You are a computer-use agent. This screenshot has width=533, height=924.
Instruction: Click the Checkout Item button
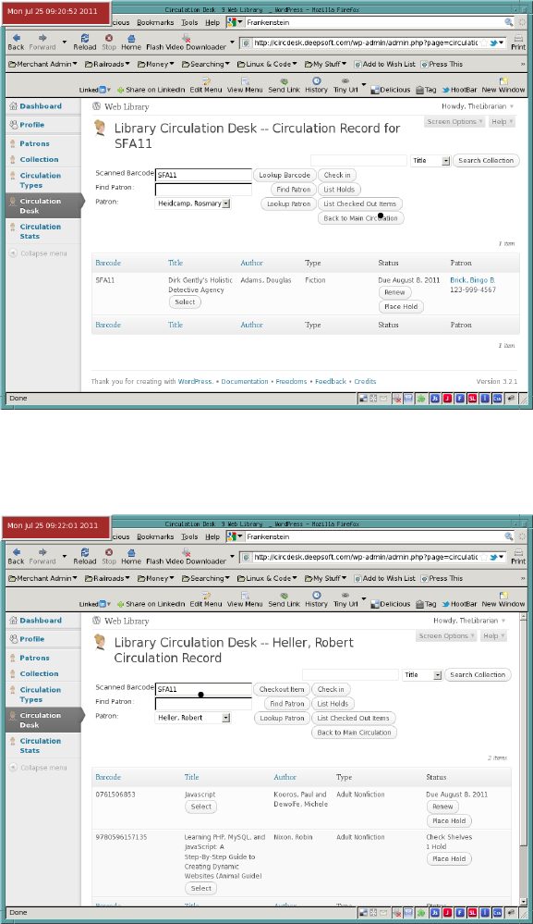coord(282,689)
